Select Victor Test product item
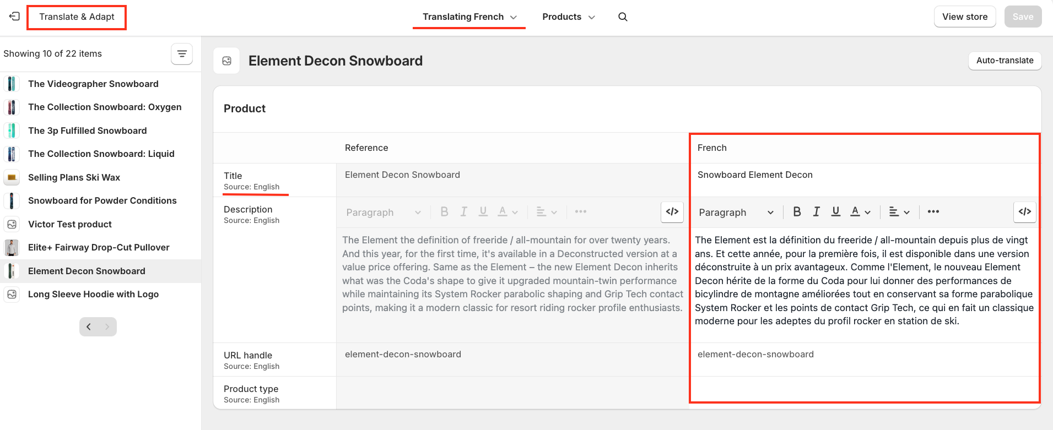This screenshot has height=430, width=1053. [x=100, y=224]
